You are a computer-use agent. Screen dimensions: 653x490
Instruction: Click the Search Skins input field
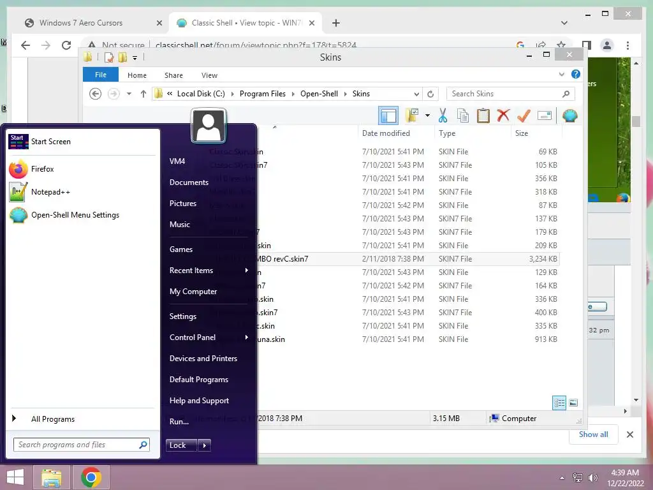click(x=510, y=94)
